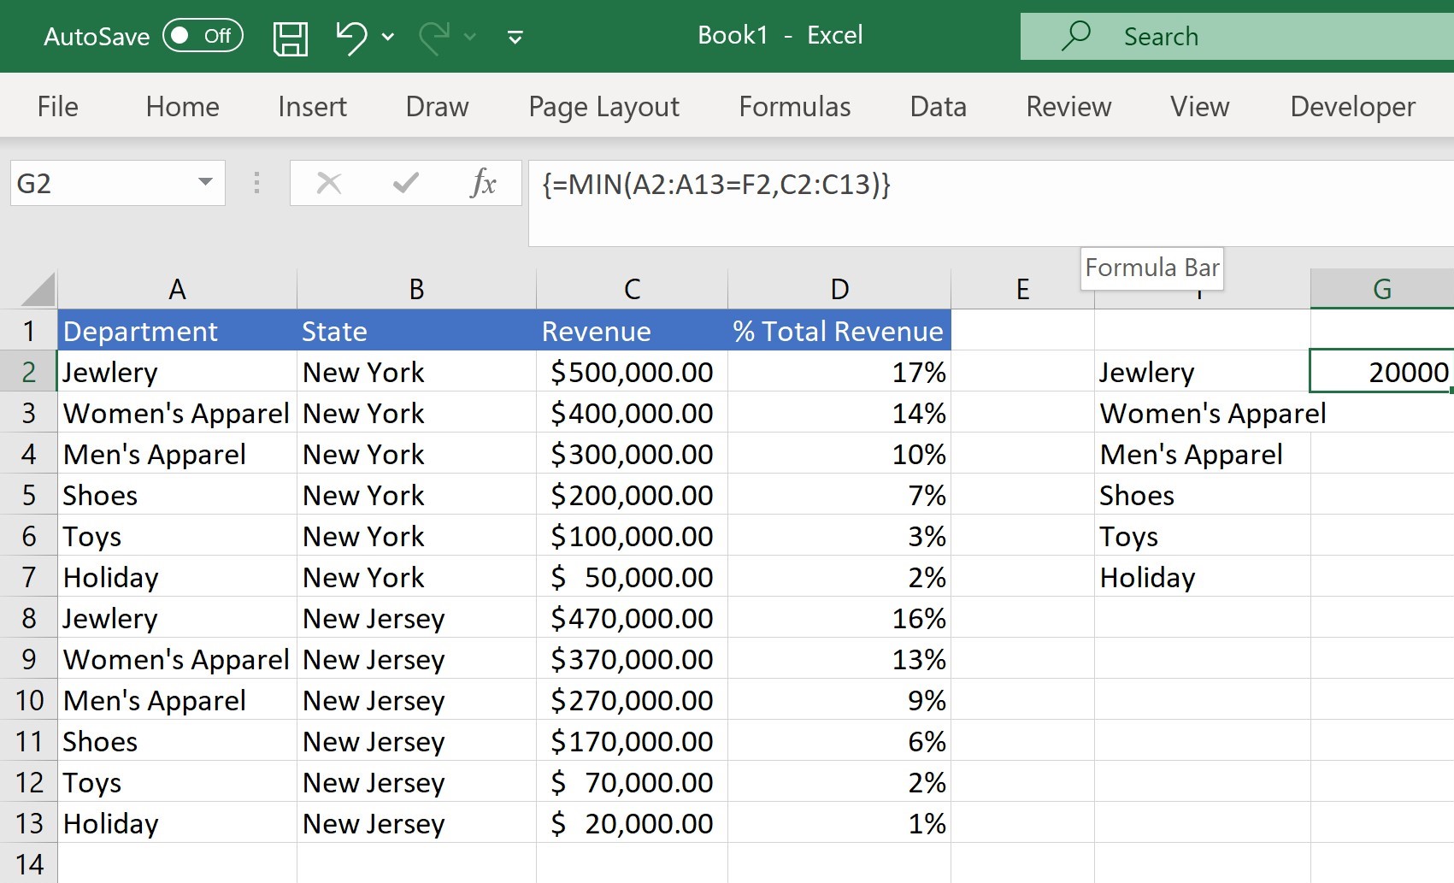Image resolution: width=1454 pixels, height=883 pixels.
Task: Open the Developer tab
Action: (x=1353, y=107)
